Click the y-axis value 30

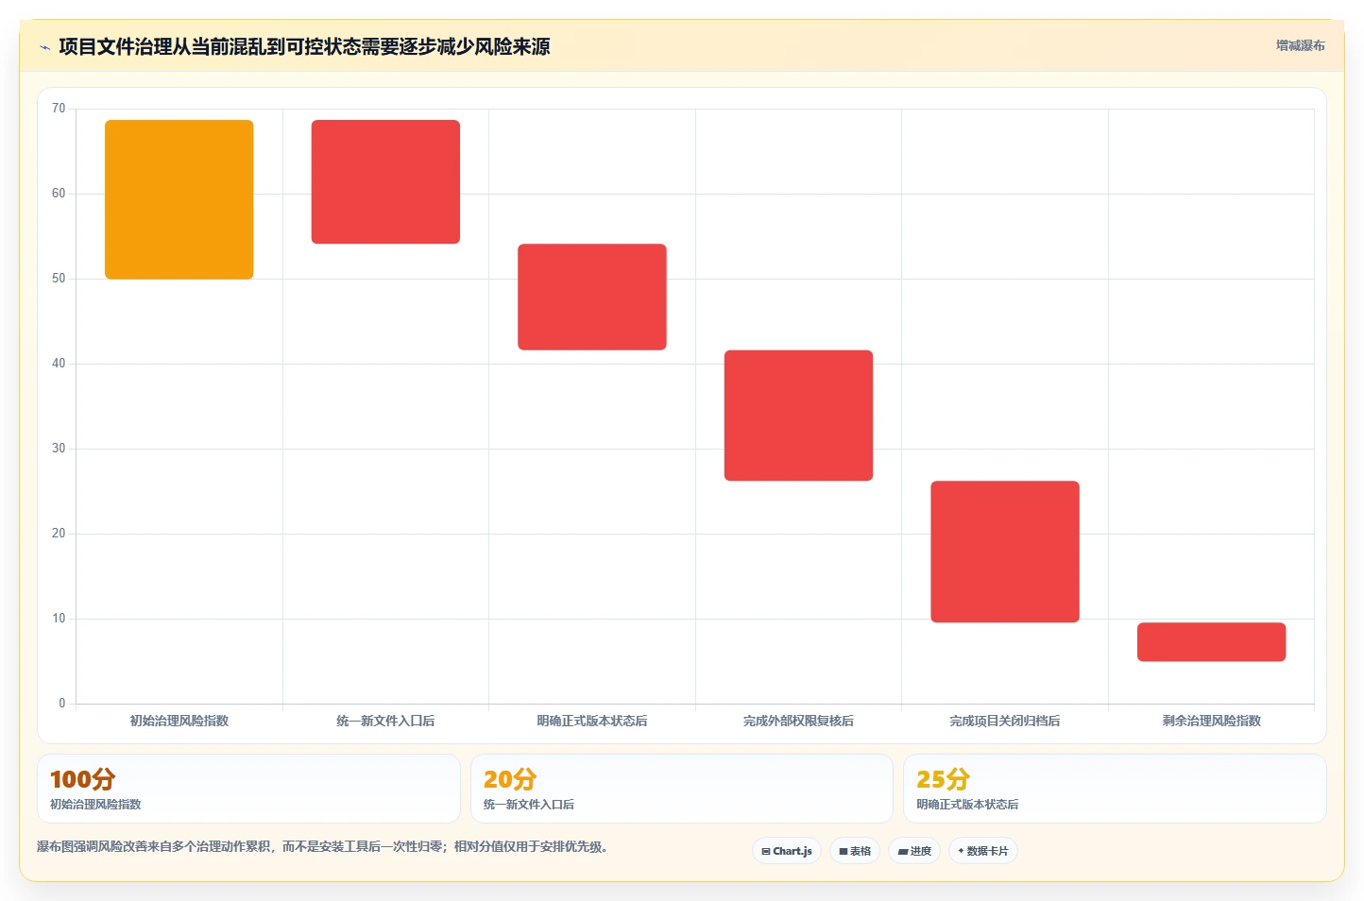pos(59,449)
